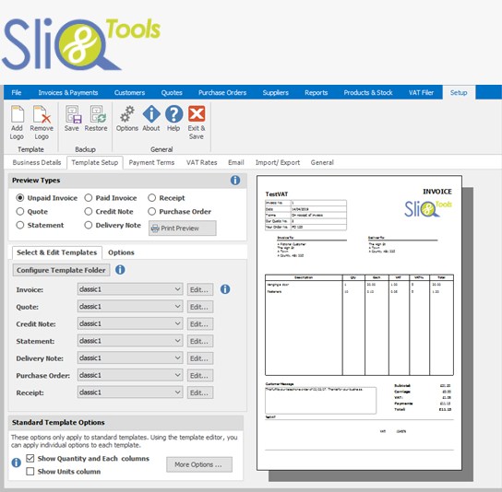Open the Statement template dropdown
Viewport: 502px width, 492px height.
(130, 341)
